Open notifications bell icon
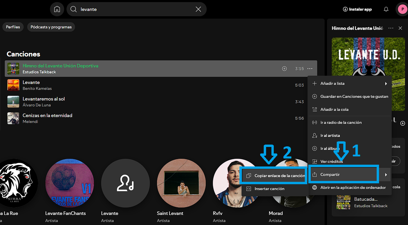Screen dimensions: 408x225 click(386, 9)
